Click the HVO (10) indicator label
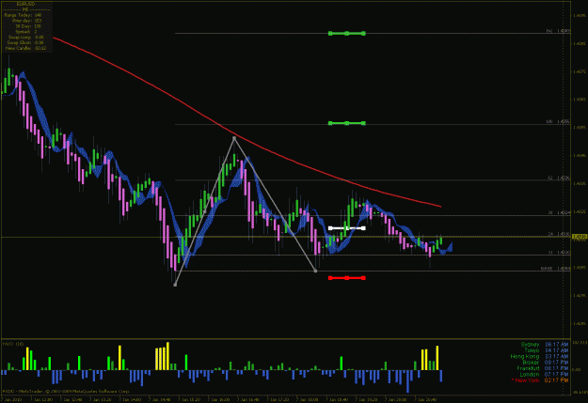This screenshot has width=588, height=403. [x=13, y=344]
